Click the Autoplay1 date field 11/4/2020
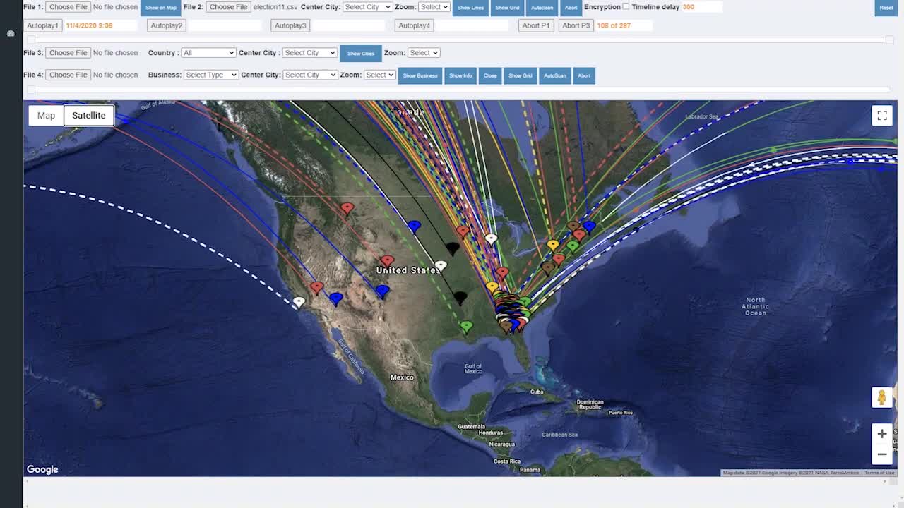The image size is (904, 508). tap(100, 25)
